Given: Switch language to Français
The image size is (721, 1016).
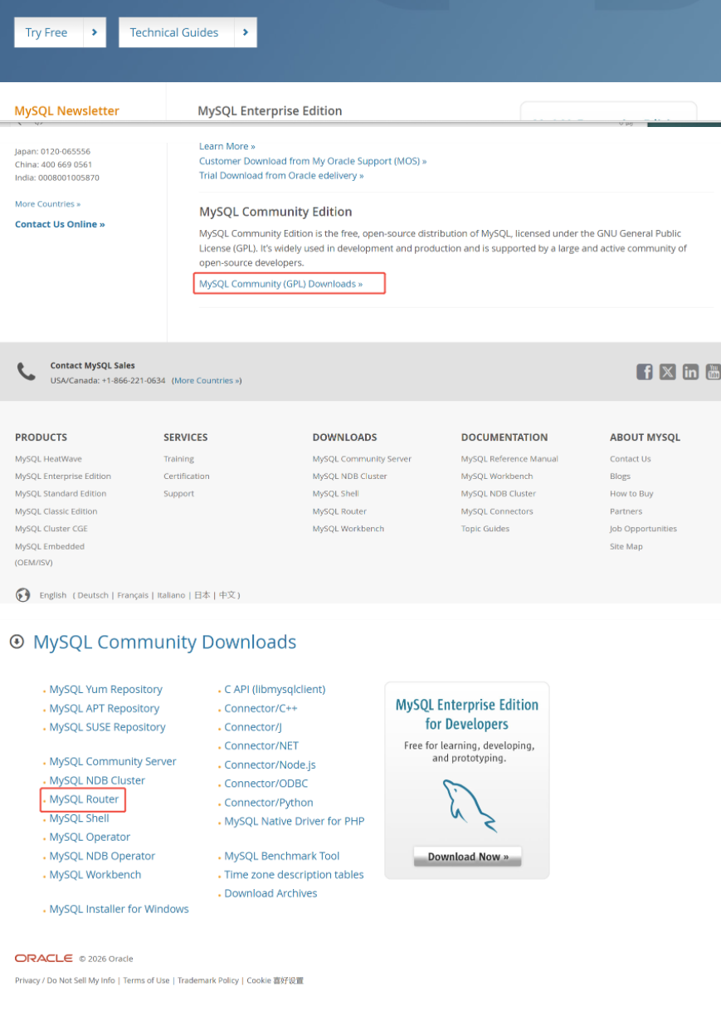Looking at the screenshot, I should coord(133,595).
